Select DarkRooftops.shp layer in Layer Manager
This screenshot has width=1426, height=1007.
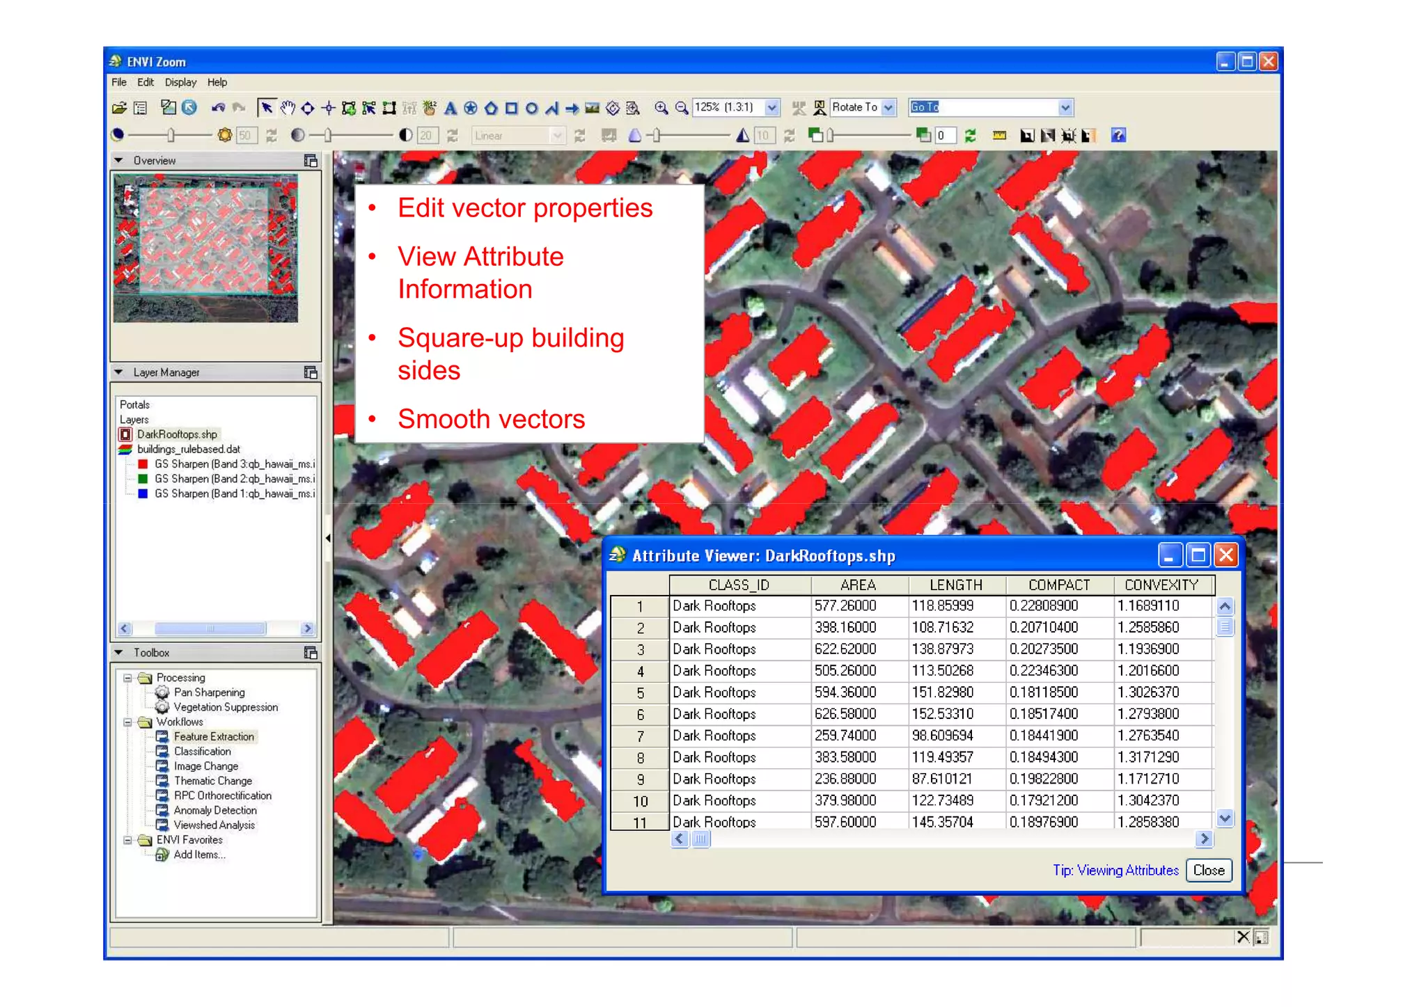[x=177, y=434]
